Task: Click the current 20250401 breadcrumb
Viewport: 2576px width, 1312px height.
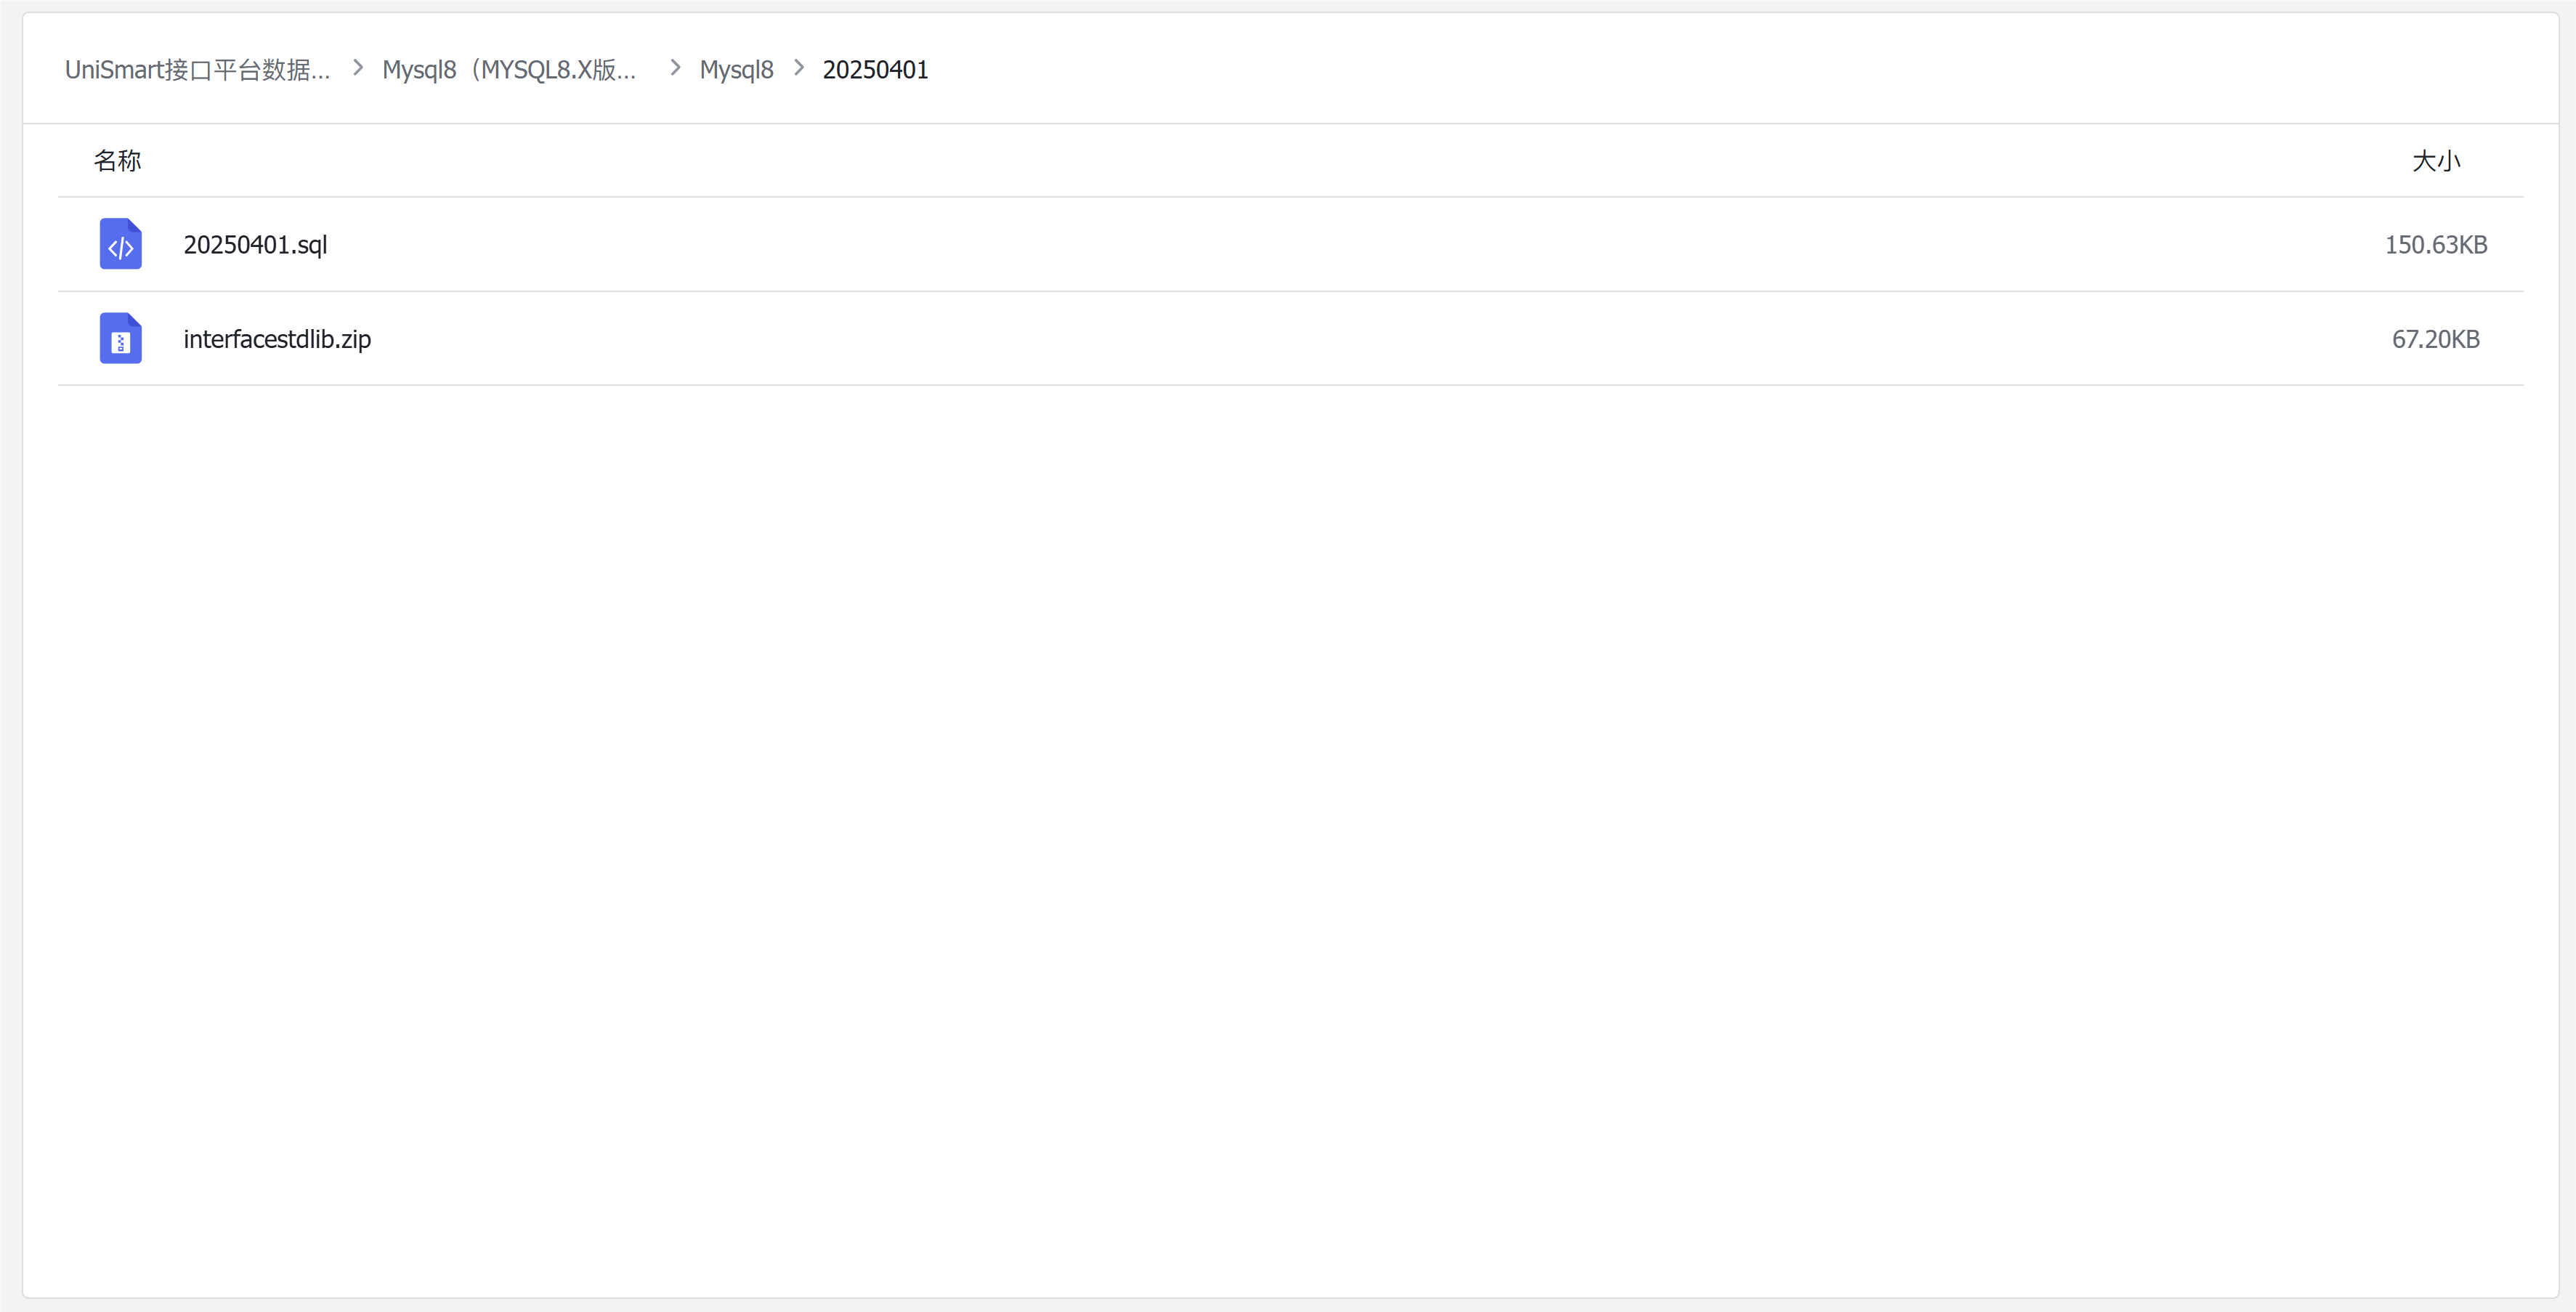Action: click(x=875, y=70)
